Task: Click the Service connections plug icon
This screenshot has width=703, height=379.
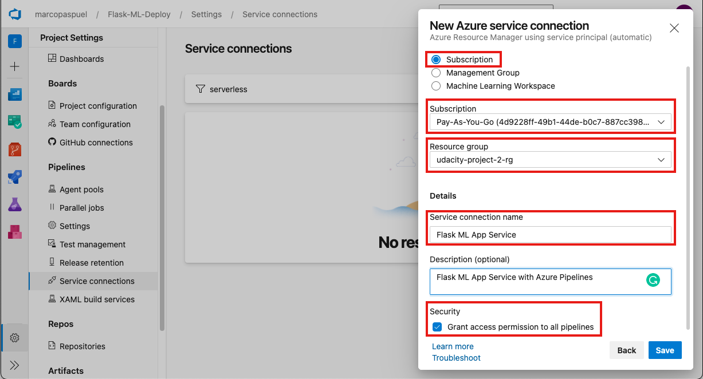Action: coord(52,281)
